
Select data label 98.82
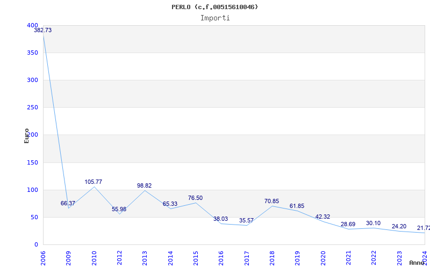click(x=144, y=186)
